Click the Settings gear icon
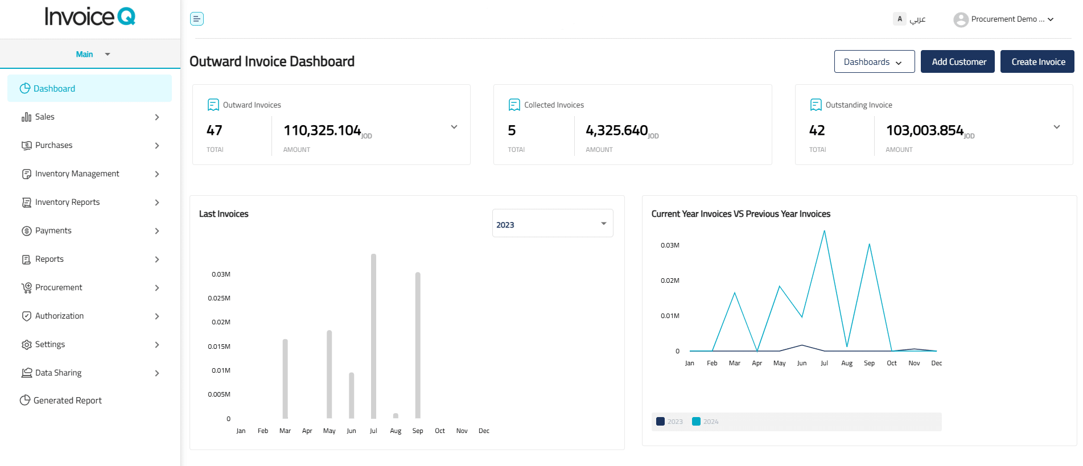This screenshot has width=1083, height=466. [x=26, y=345]
